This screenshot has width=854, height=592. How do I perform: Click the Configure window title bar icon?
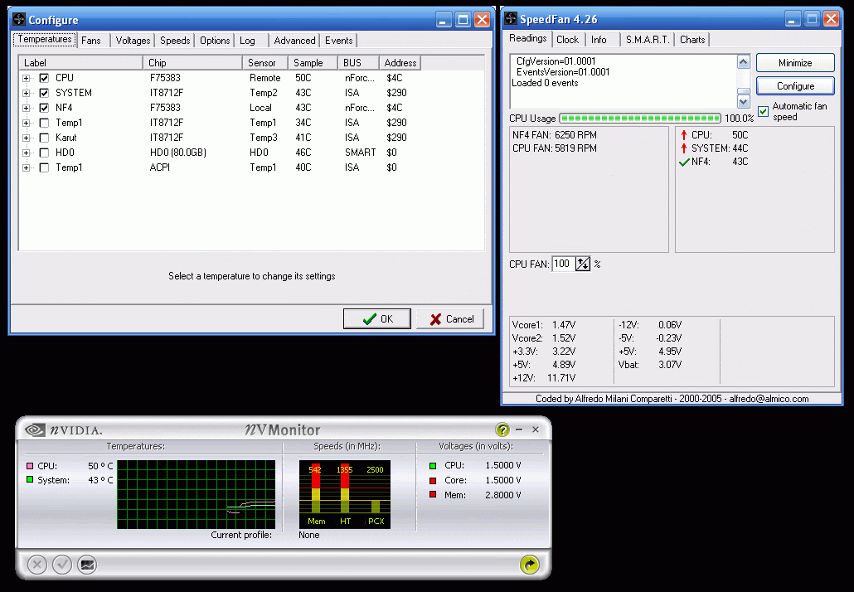click(19, 19)
